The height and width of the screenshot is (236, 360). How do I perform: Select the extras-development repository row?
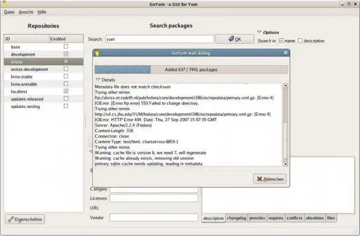click(44, 69)
